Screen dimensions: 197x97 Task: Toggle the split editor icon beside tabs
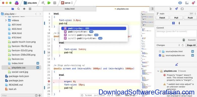[x=152, y=9]
